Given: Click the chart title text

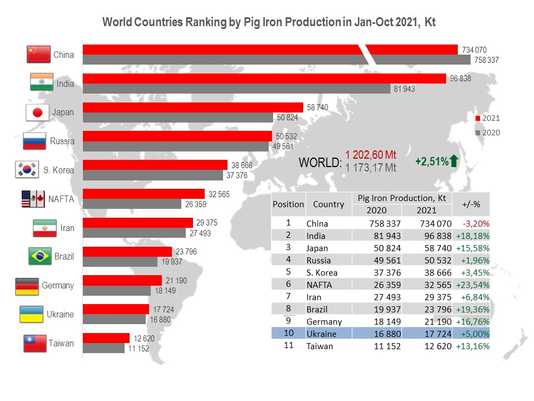Looking at the screenshot, I should (269, 23).
